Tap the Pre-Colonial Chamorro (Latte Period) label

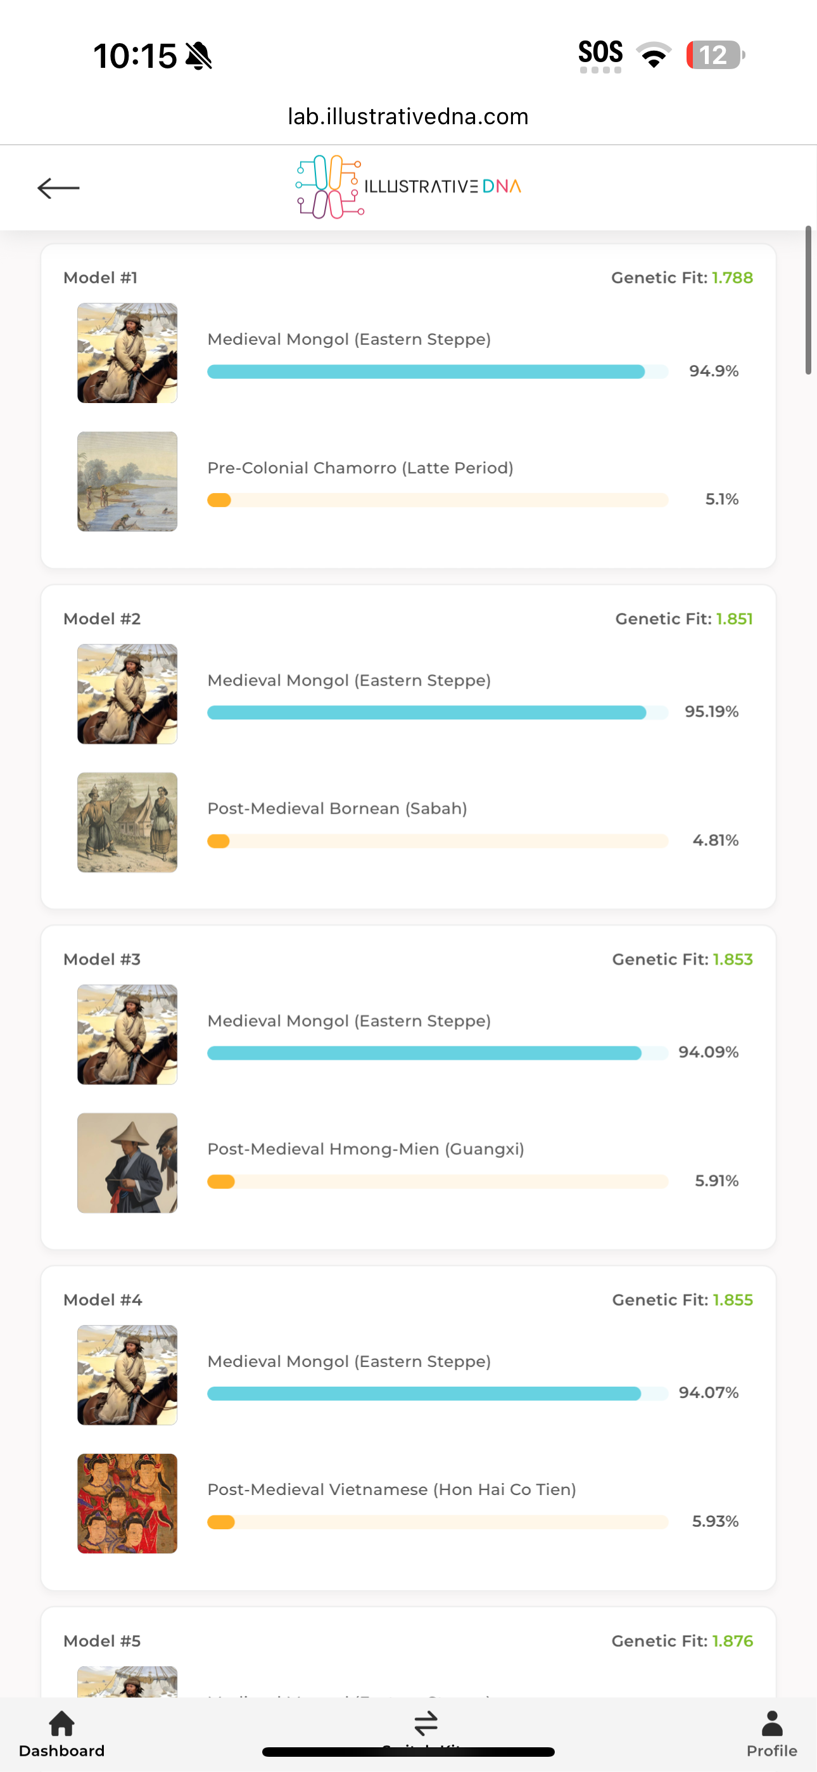pos(360,468)
